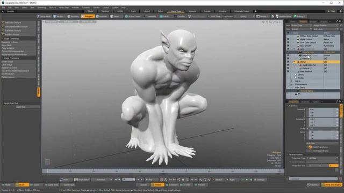Switch to the Topology layout tab
Screen dimensions: 344x193
(105, 11)
